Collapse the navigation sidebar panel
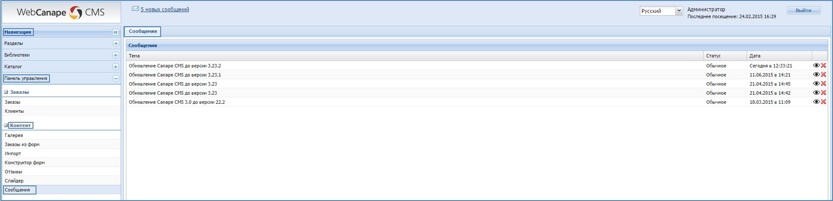The height and width of the screenshot is (201, 833). pos(115,32)
